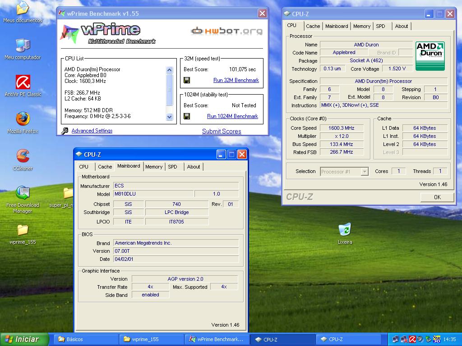Click the hwbot.org logo in wPrime
Viewport: 462px width, 346px height.
(226, 31)
